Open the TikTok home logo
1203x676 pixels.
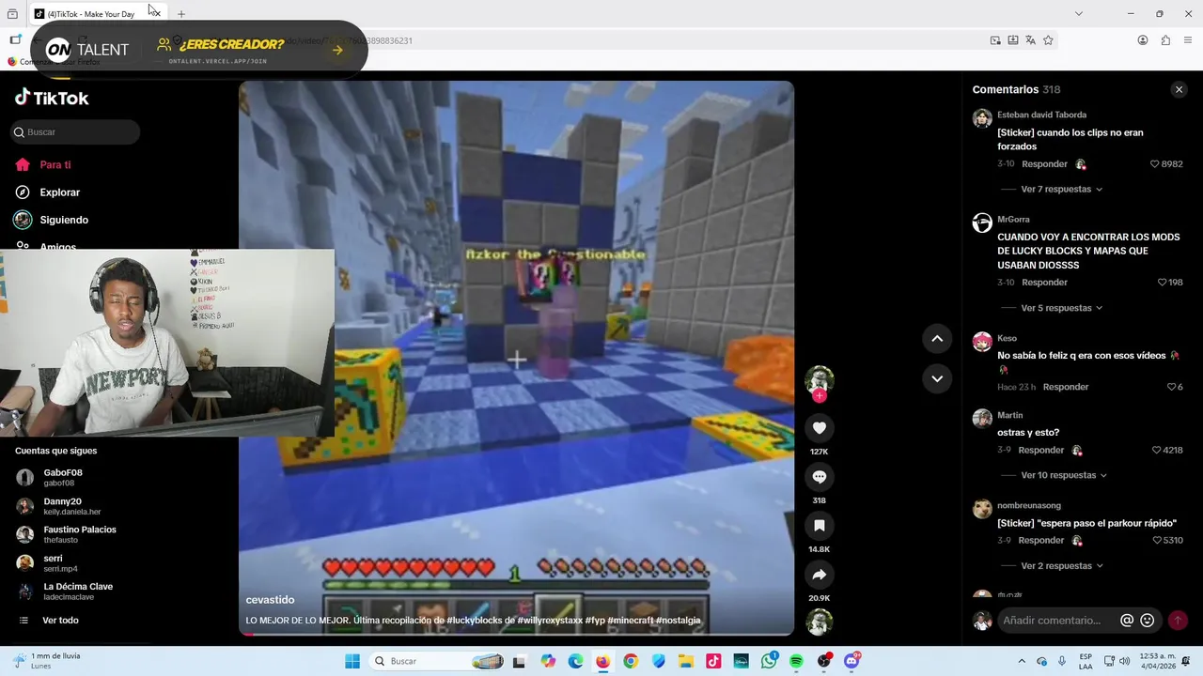coord(52,98)
